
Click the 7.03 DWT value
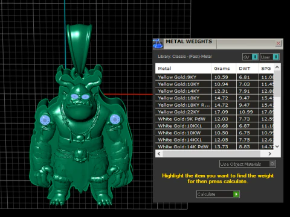(244, 84)
